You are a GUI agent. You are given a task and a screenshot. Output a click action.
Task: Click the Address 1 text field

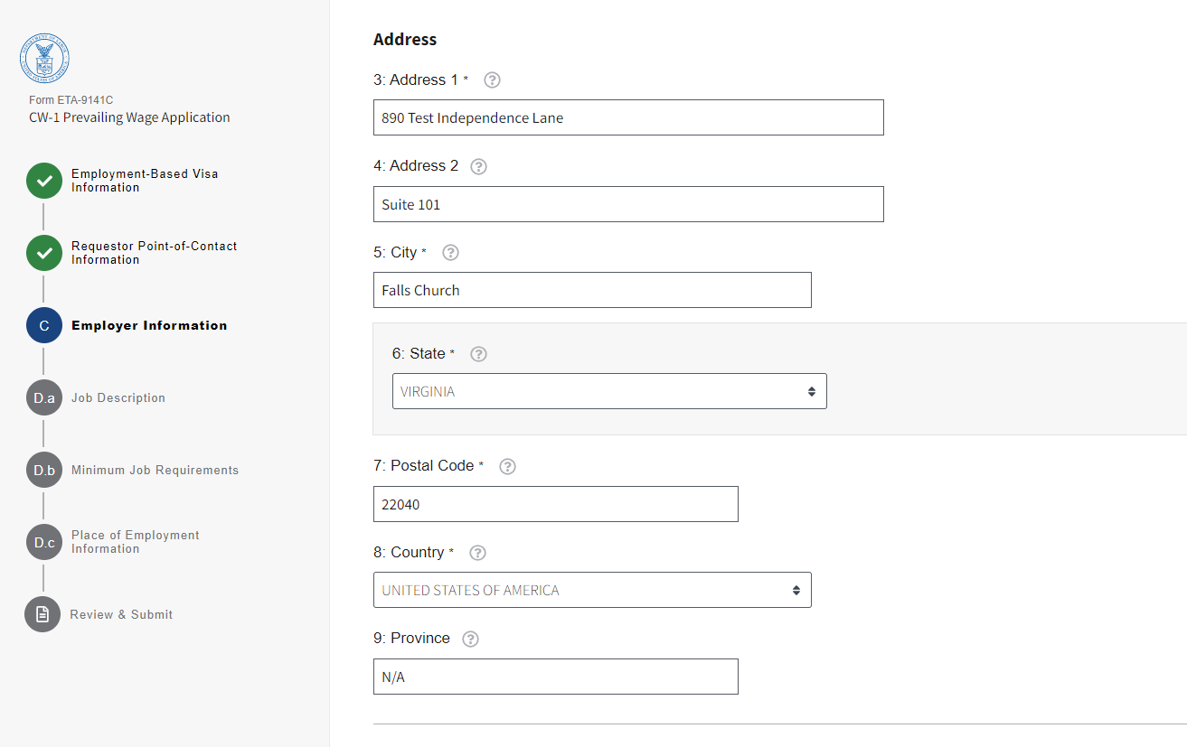pos(628,117)
